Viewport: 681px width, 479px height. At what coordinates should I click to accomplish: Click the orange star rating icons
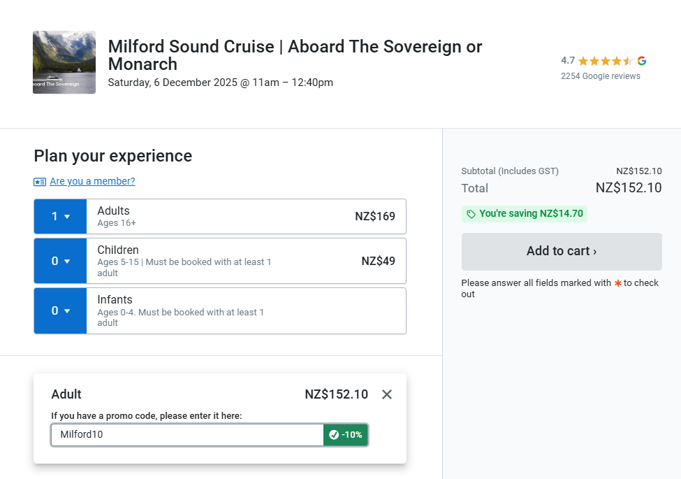pos(605,61)
